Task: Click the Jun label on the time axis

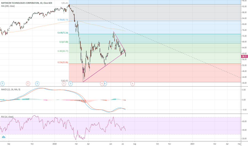Action: (111, 144)
